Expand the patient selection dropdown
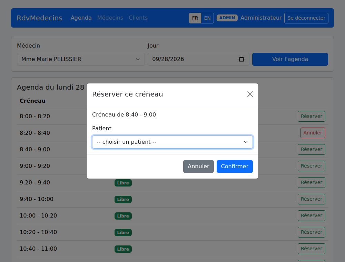This screenshot has width=345, height=262. click(172, 142)
